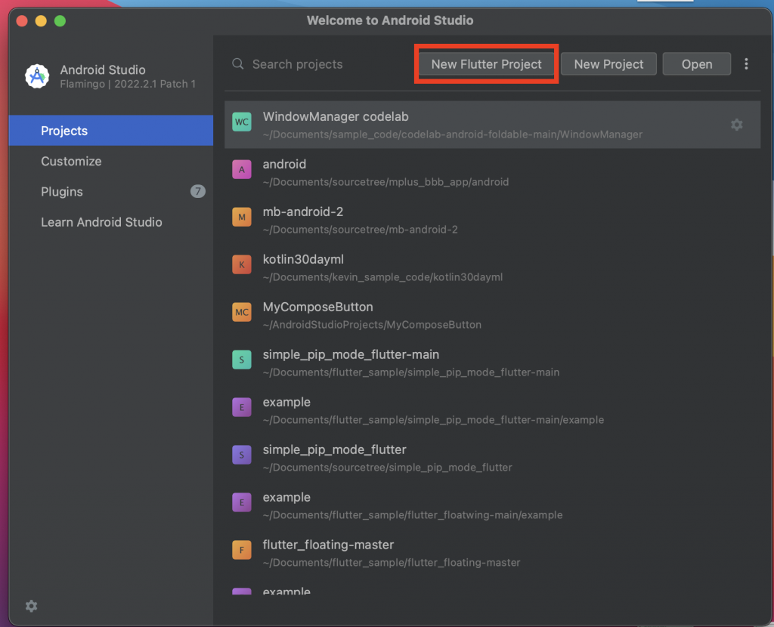Open the flutter_floating-master project

coord(492,553)
